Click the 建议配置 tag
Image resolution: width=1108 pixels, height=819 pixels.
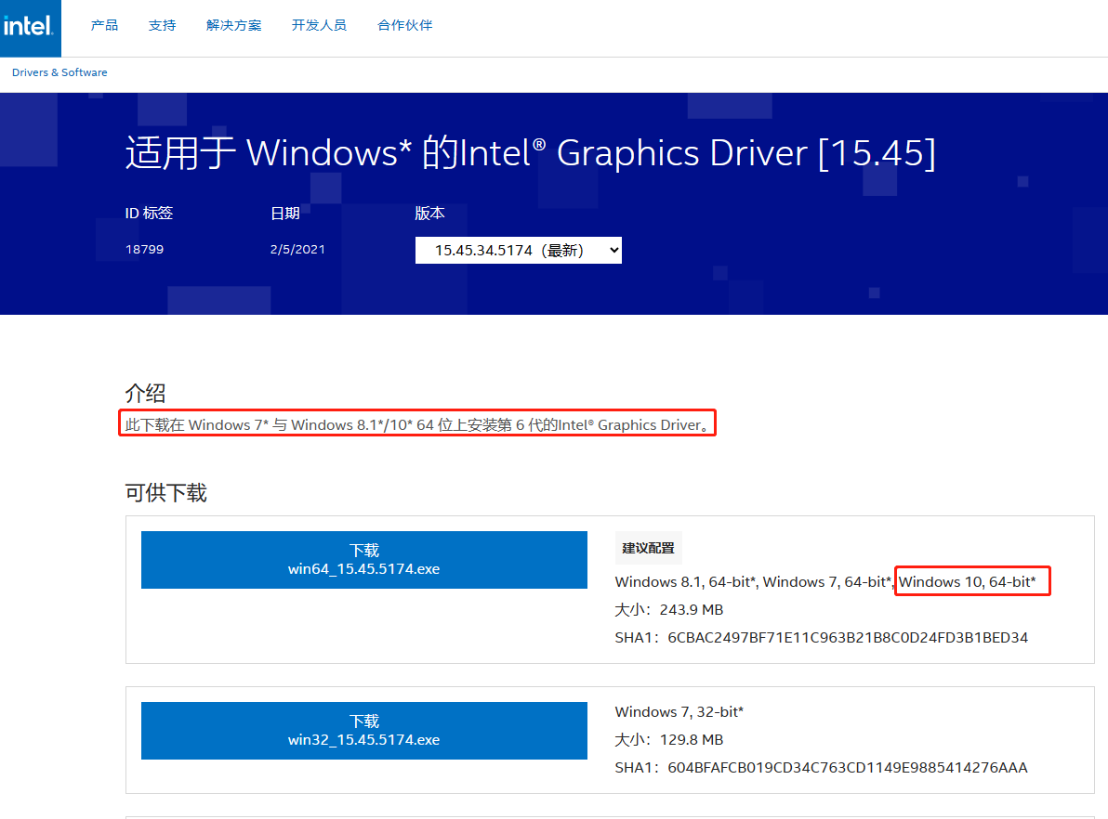[x=648, y=548]
